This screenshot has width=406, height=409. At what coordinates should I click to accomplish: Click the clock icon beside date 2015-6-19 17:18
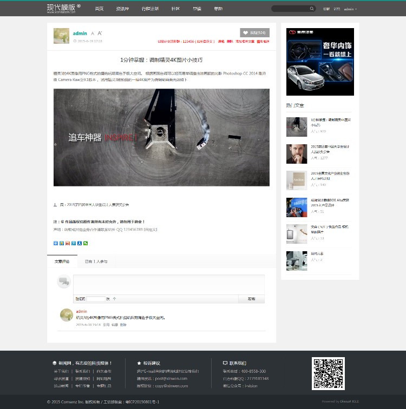[x=75, y=41]
